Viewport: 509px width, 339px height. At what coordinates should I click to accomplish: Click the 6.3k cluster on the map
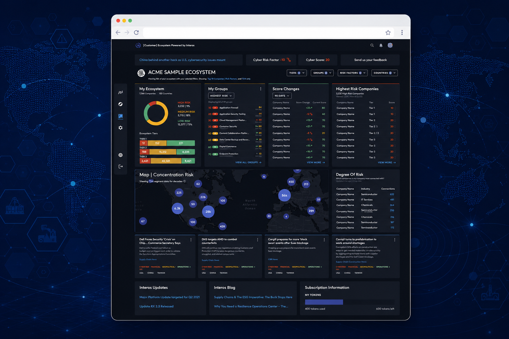tap(177, 209)
